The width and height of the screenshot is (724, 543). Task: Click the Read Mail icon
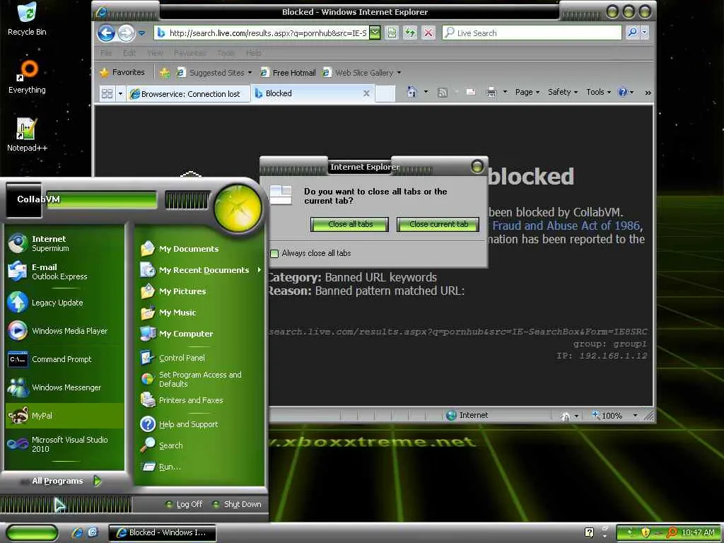click(471, 93)
